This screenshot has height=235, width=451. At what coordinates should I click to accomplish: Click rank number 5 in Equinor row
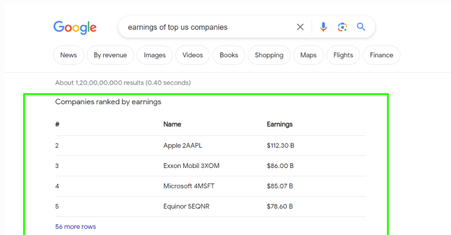click(57, 206)
